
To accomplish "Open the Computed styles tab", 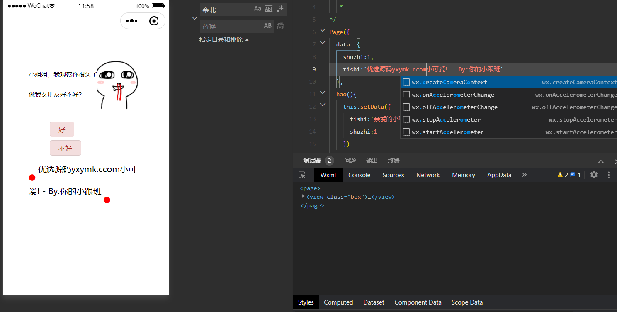I will coord(338,302).
